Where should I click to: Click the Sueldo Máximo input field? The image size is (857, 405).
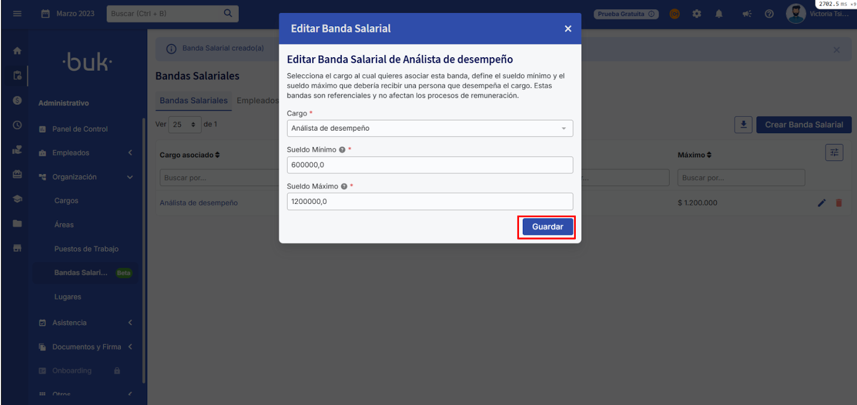[x=430, y=202]
